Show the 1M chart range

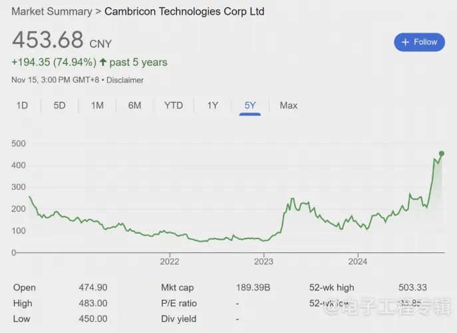coord(97,105)
